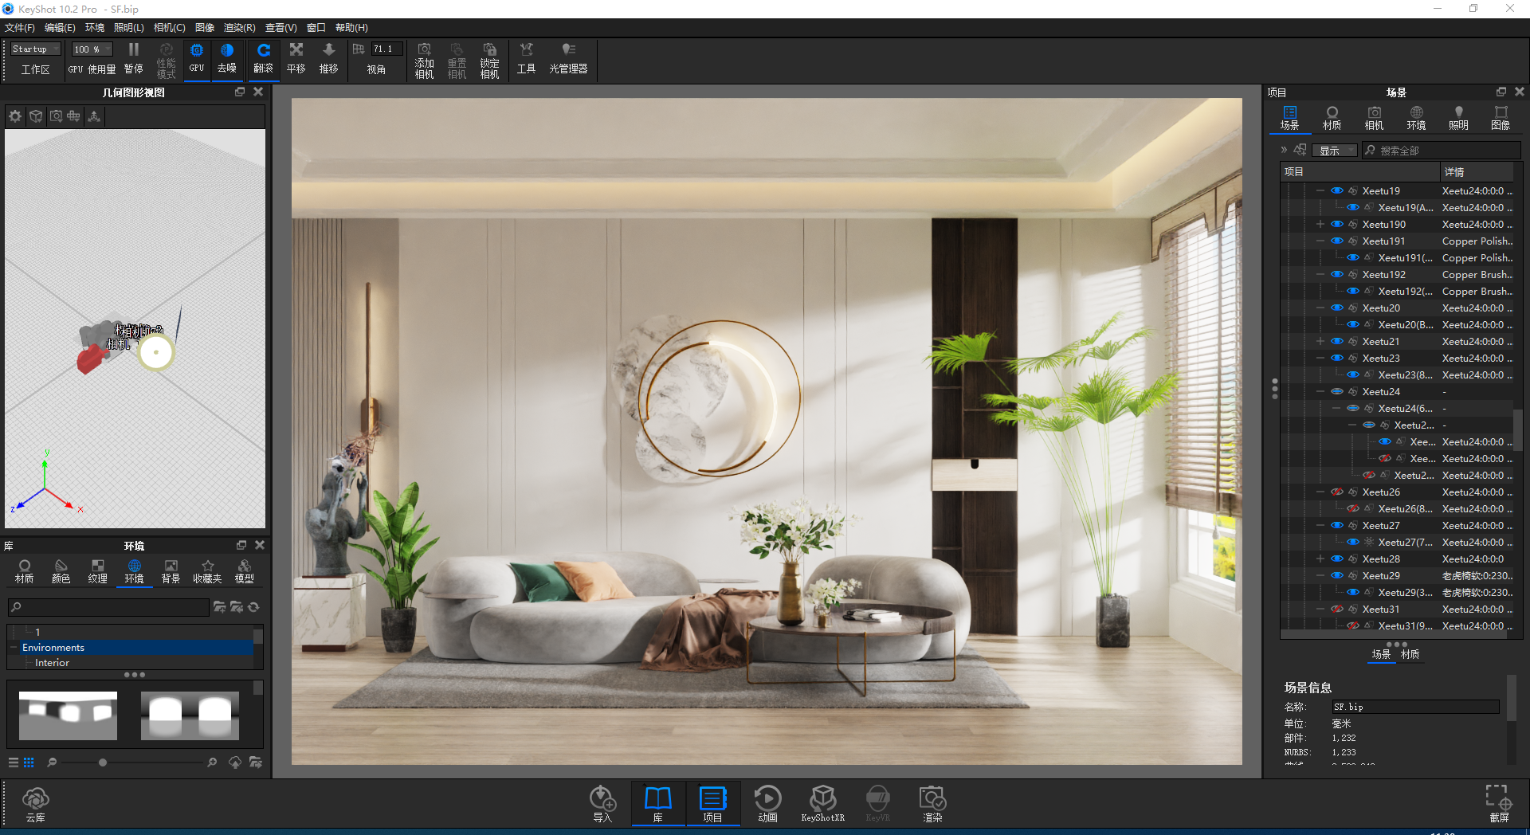The height and width of the screenshot is (835, 1530).
Task: Expand the Xeetu190 tree node
Action: (1320, 225)
